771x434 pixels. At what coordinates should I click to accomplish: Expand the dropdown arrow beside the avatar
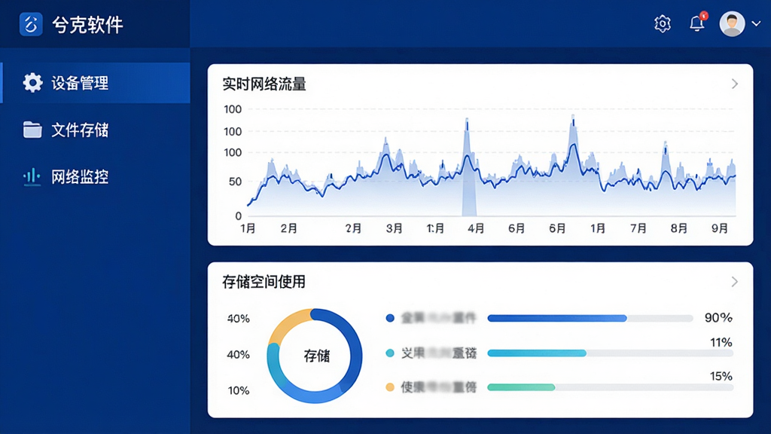(x=756, y=23)
